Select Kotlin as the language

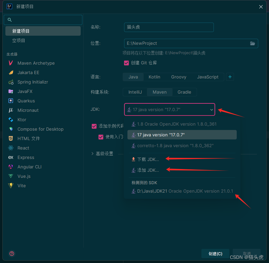[x=154, y=77]
